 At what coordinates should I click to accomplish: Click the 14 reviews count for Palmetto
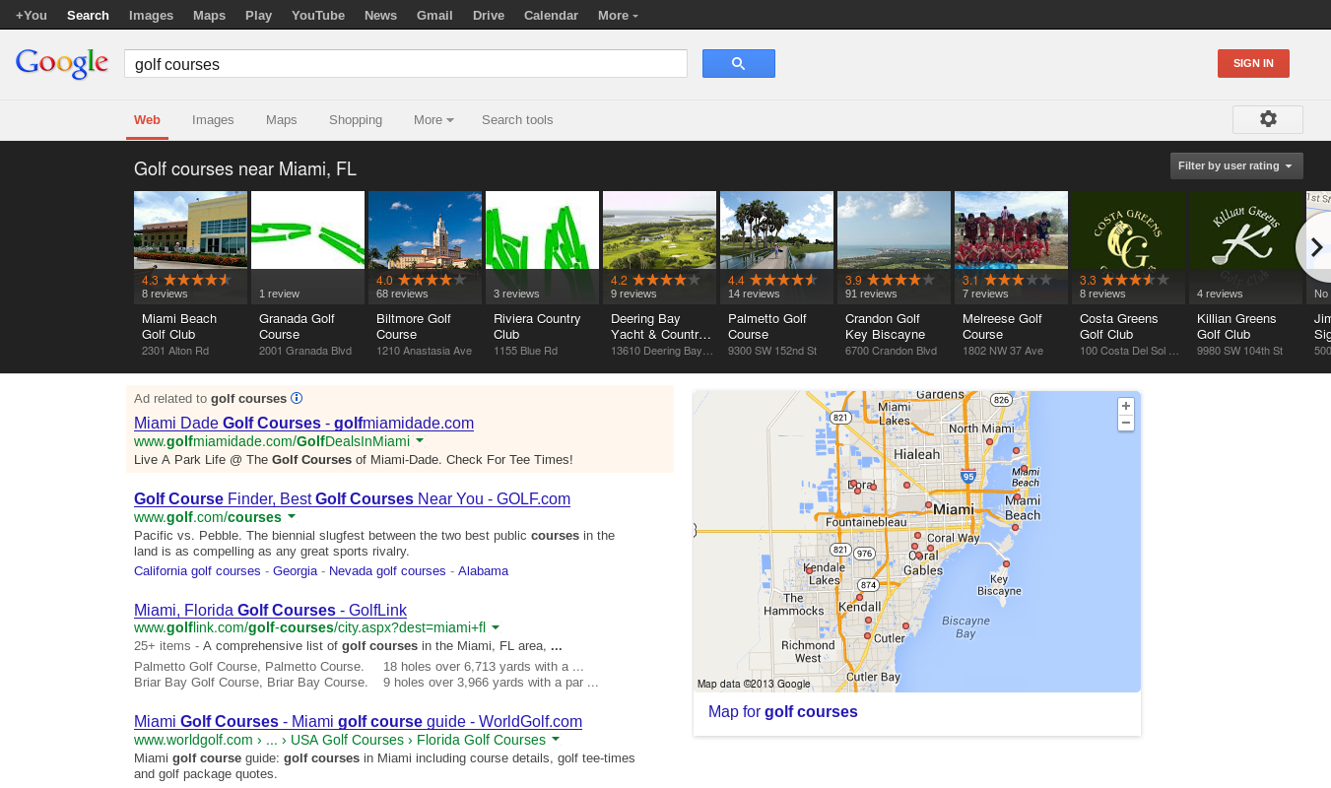[x=754, y=295]
